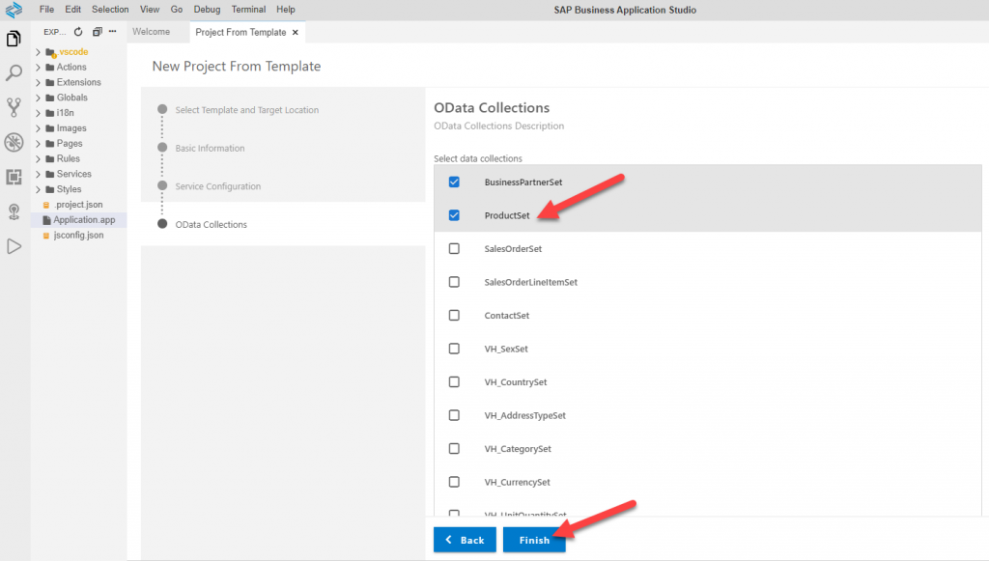The width and height of the screenshot is (989, 561).
Task: Expand the .vscode folder chevron
Action: point(38,52)
